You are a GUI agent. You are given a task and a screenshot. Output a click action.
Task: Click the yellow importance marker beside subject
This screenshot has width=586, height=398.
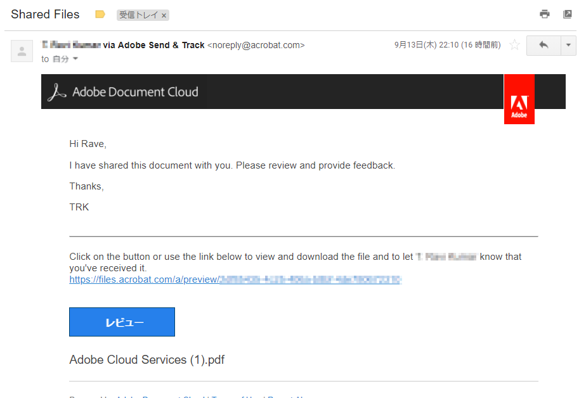(x=100, y=14)
